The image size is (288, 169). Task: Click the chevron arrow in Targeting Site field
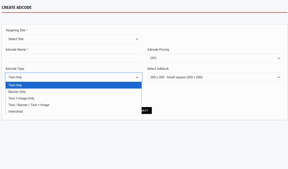137,39
